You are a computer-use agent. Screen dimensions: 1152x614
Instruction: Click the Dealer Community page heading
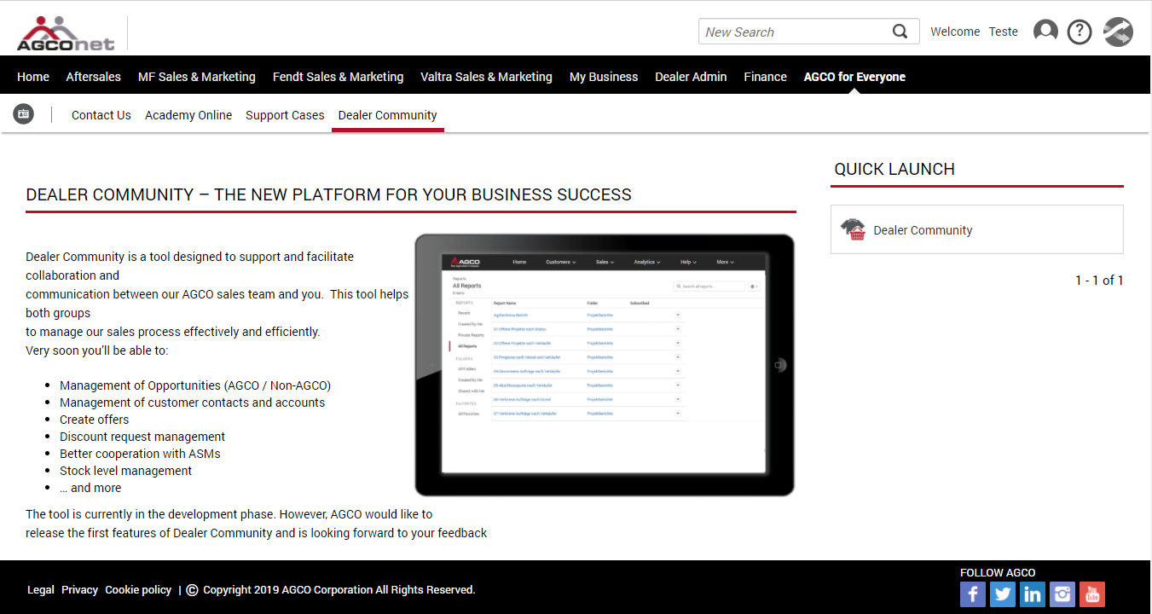pos(328,194)
